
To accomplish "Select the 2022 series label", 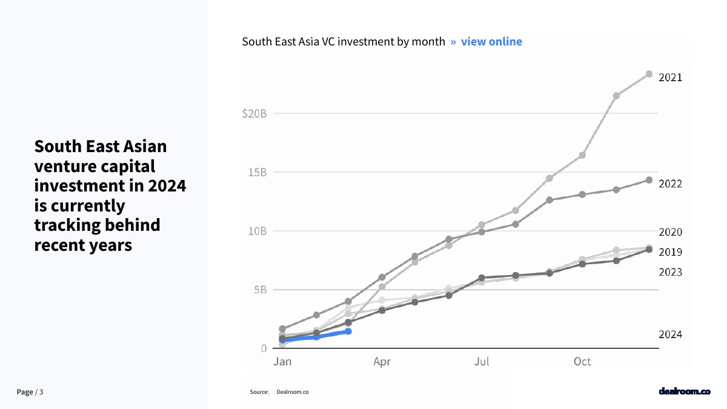I will point(670,184).
